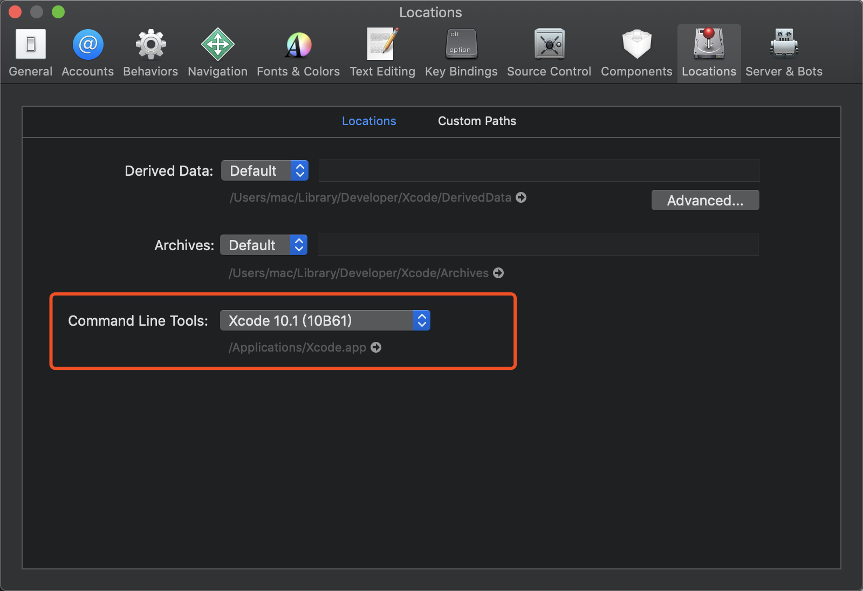Open Source Control preferences

coord(549,53)
